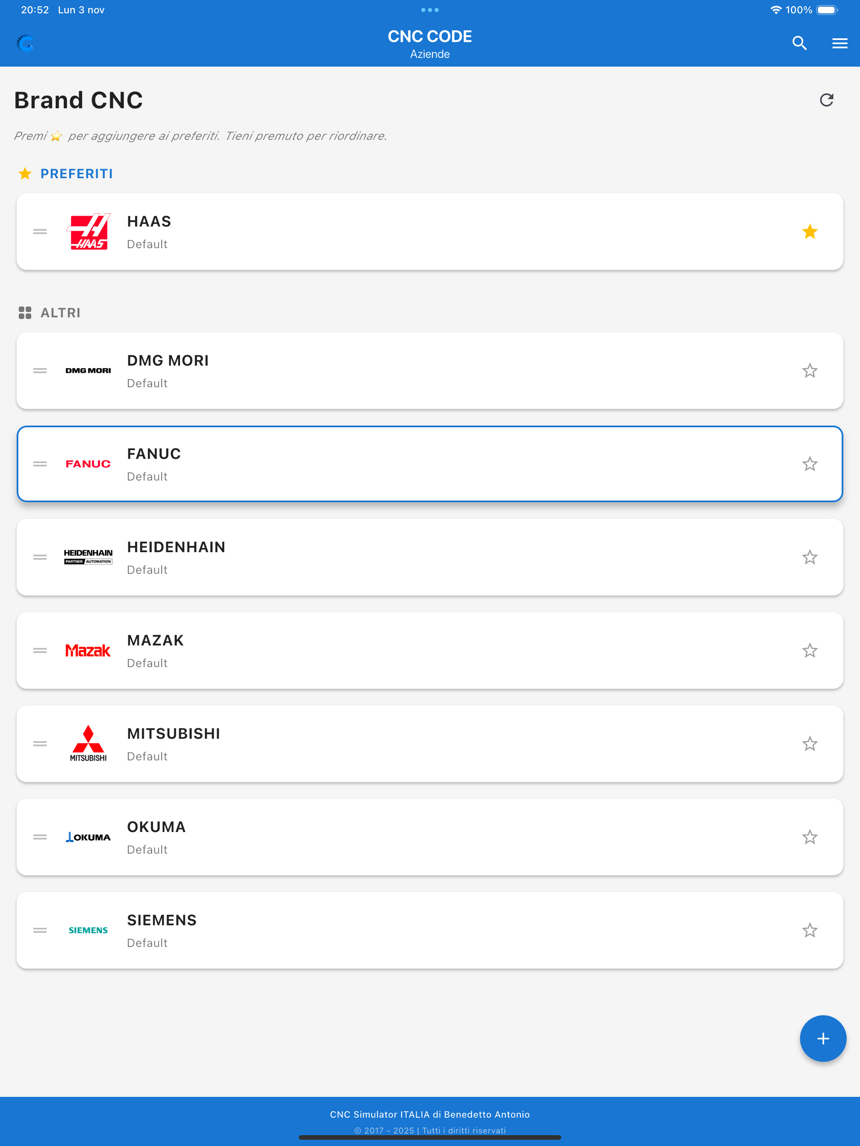Tap the Okuma logo
The height and width of the screenshot is (1146, 860).
pos(88,837)
